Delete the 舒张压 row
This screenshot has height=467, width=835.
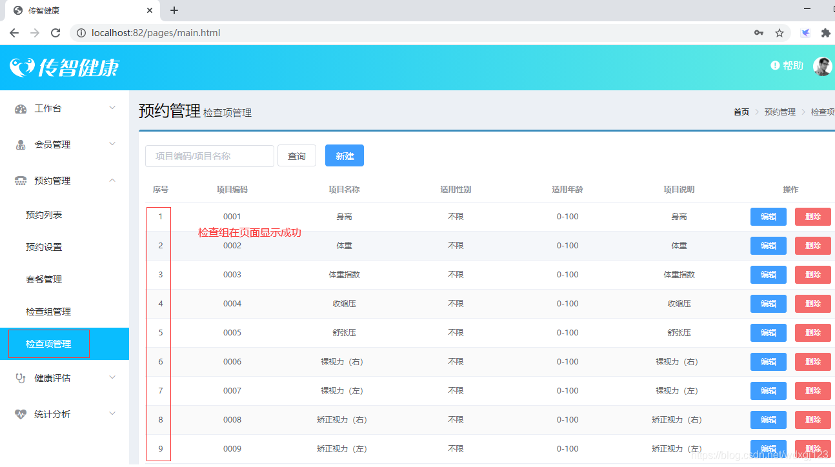(x=813, y=333)
